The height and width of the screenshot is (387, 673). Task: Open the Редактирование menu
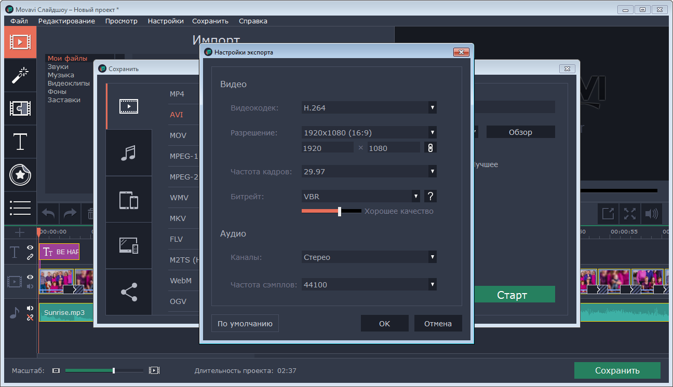tap(66, 21)
